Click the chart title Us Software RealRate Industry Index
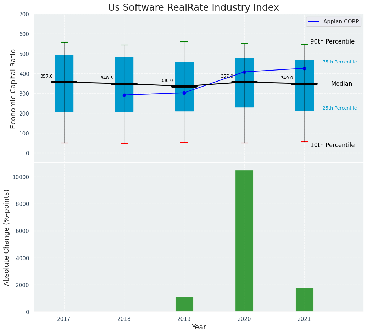The image size is (367, 334). [193, 8]
